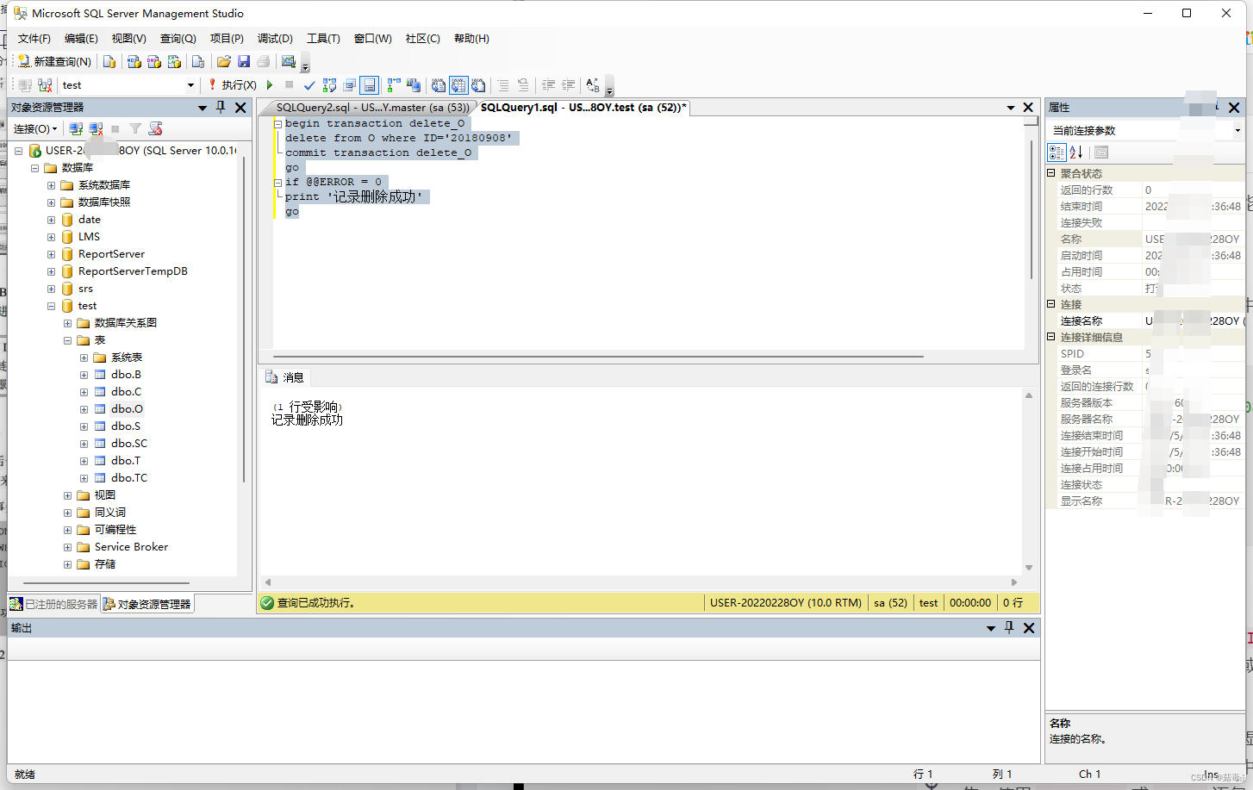Click the open file folder icon
Image resolution: width=1253 pixels, height=790 pixels.
(x=224, y=61)
